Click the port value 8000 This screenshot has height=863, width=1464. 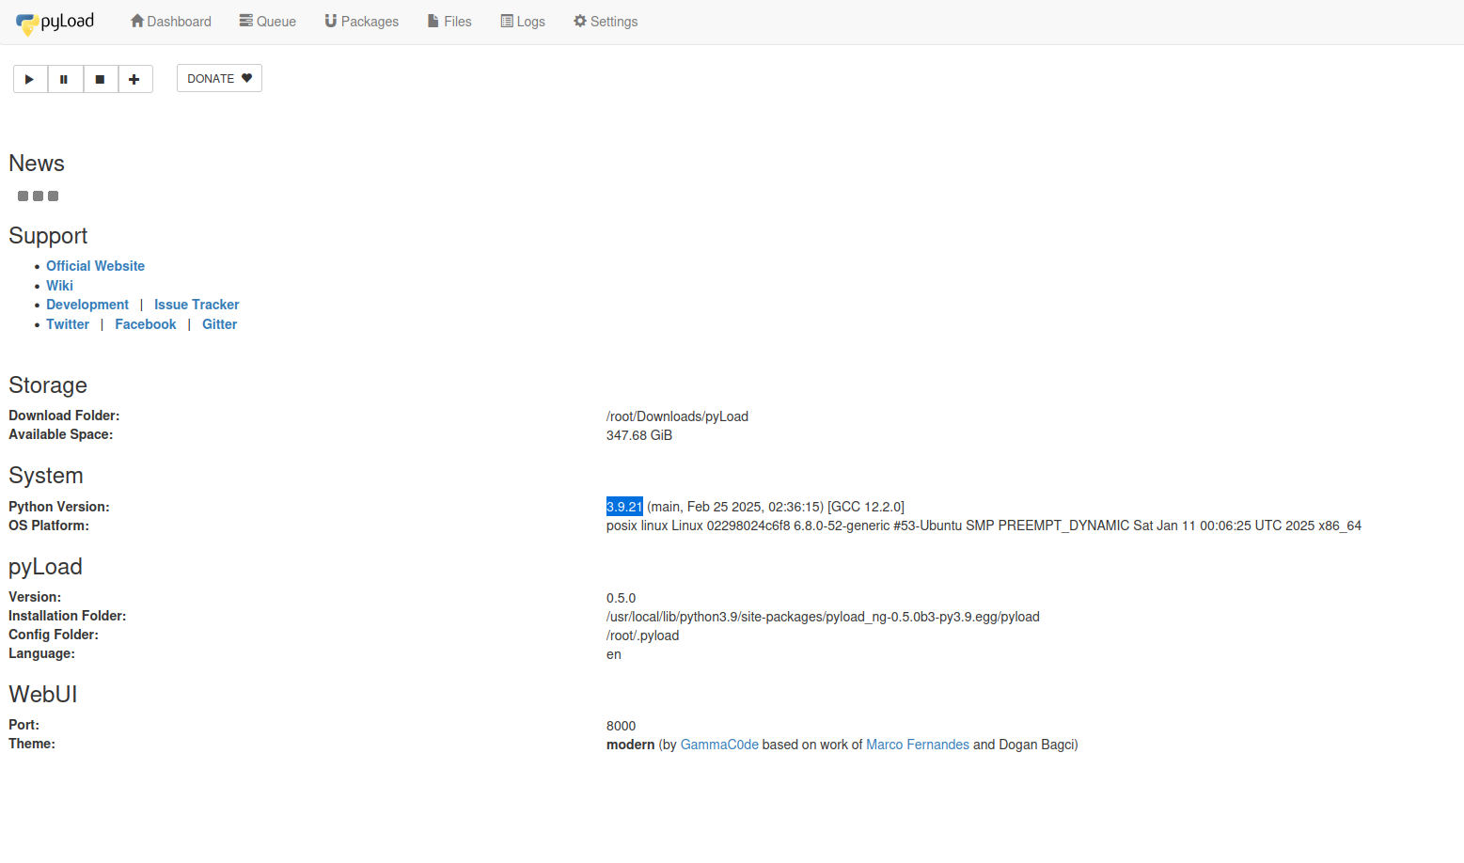coord(621,726)
